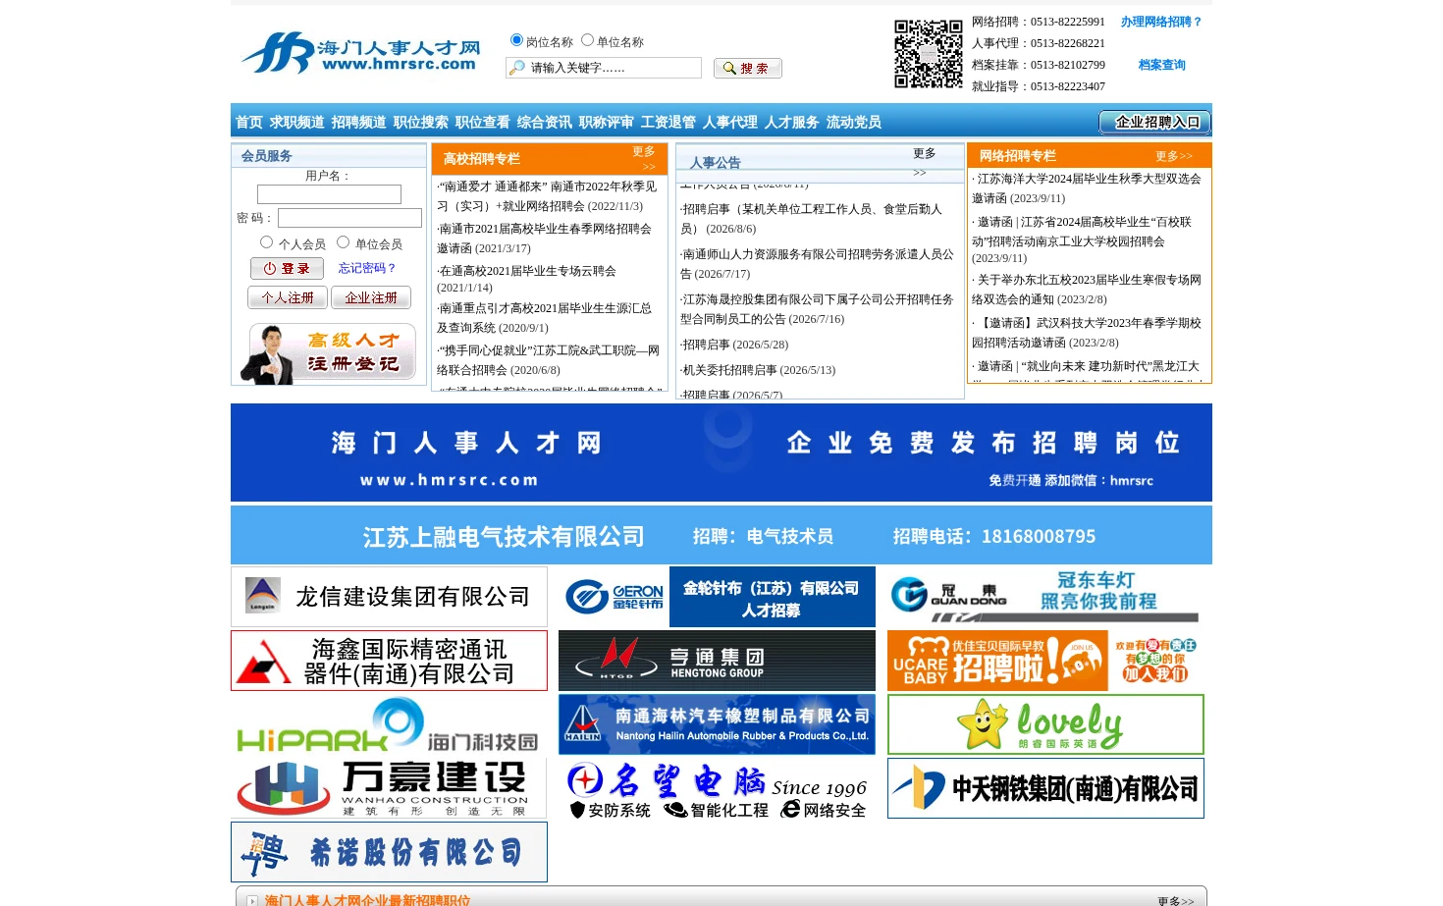This screenshot has width=1443, height=906.
Task: Open the 优佳宝贝国际早教 招聘啦 ad
Action: click(x=1045, y=661)
